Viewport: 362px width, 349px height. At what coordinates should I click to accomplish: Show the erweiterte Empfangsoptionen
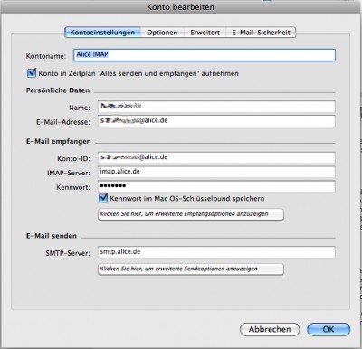click(191, 214)
